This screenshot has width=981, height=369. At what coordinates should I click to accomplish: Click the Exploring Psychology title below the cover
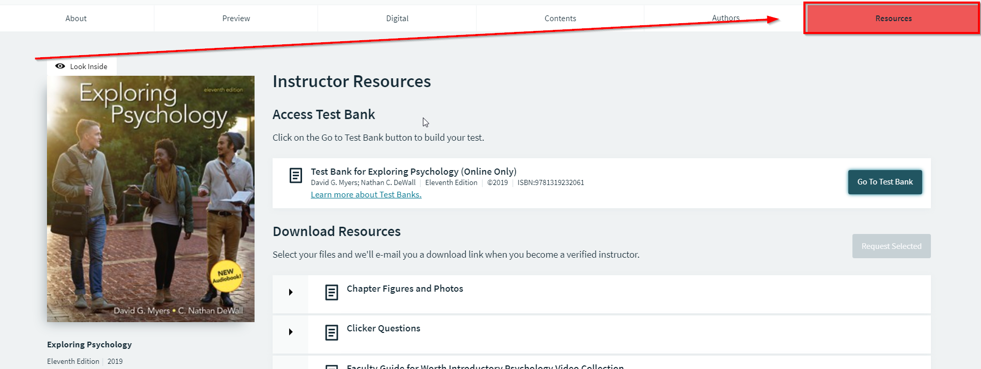pos(89,344)
